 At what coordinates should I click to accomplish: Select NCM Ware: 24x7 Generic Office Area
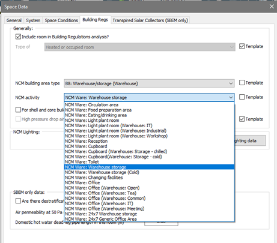pyautogui.click(x=149, y=219)
